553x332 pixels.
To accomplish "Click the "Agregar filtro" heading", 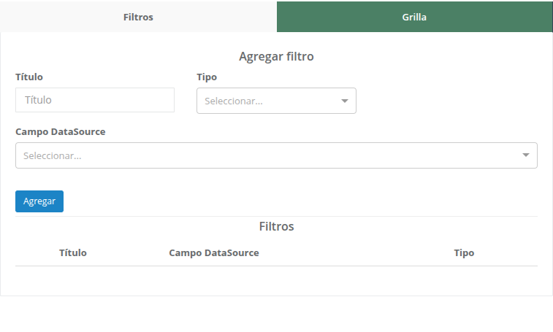I will (276, 56).
